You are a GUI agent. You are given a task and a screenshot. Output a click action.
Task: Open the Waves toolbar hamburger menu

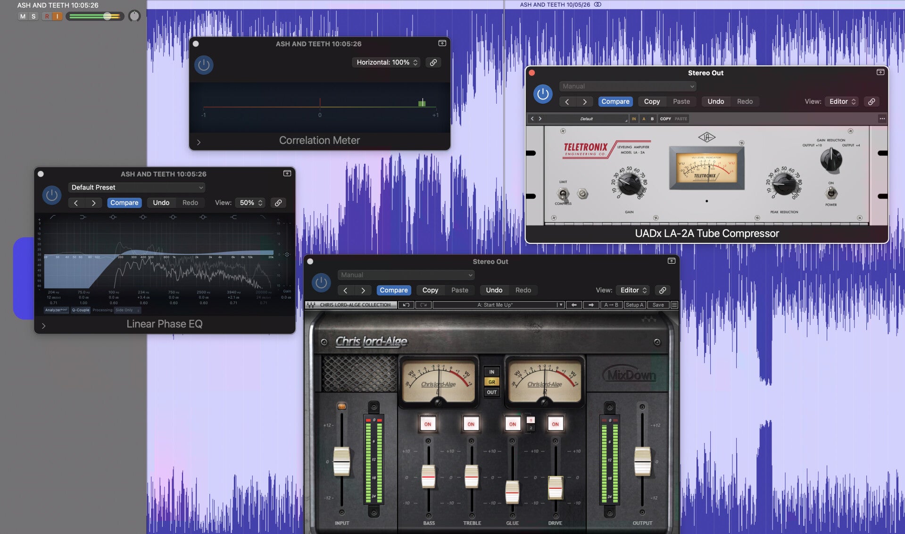click(674, 305)
